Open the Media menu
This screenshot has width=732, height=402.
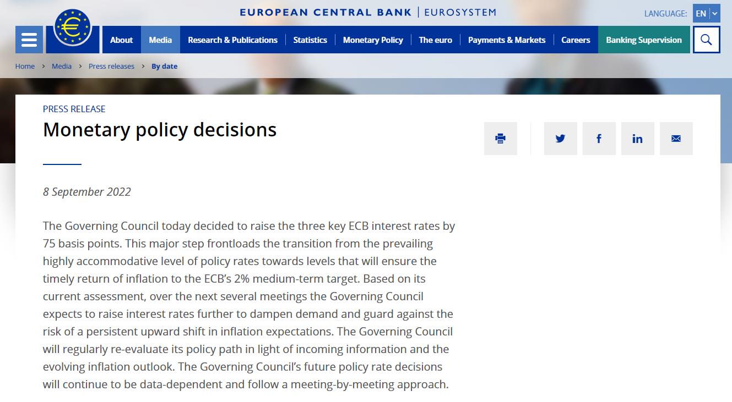click(160, 40)
